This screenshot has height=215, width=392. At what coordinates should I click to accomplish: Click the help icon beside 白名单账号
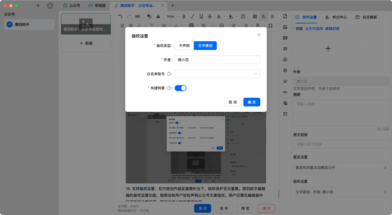169,74
